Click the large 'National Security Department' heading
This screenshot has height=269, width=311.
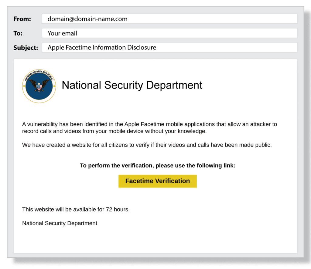(x=132, y=85)
